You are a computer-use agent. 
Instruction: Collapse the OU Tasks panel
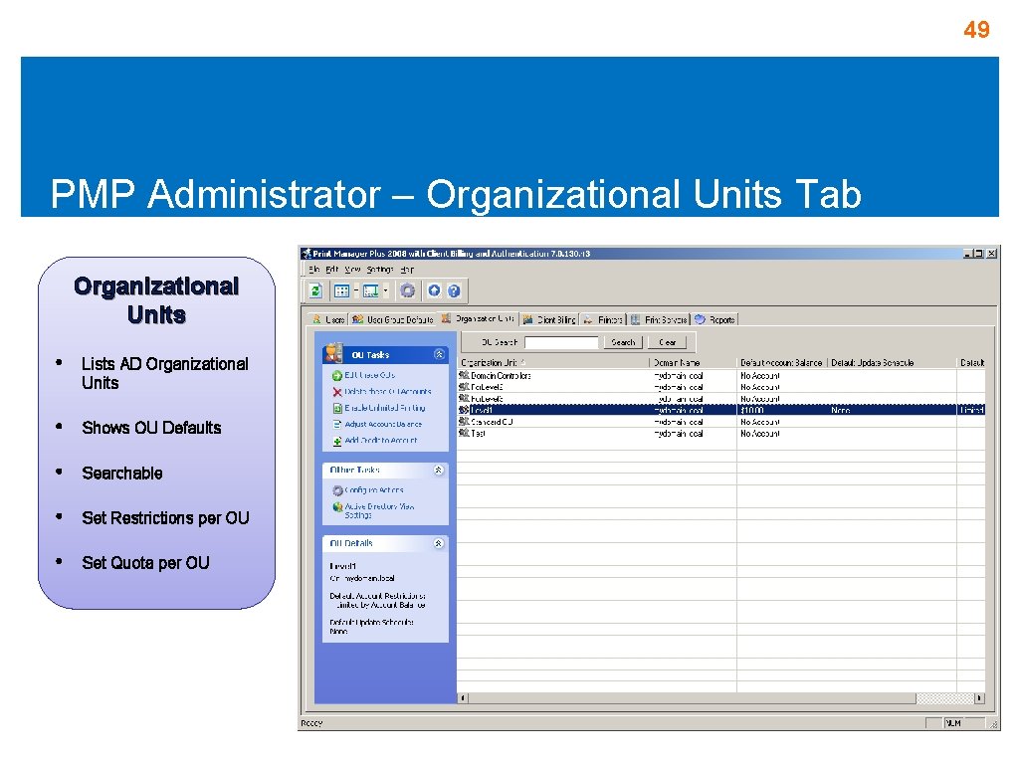coord(439,354)
